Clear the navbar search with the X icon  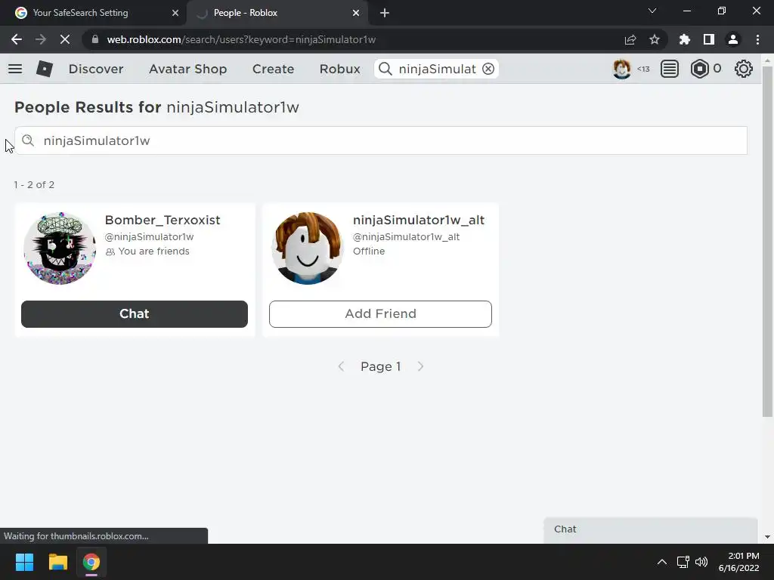click(x=488, y=69)
